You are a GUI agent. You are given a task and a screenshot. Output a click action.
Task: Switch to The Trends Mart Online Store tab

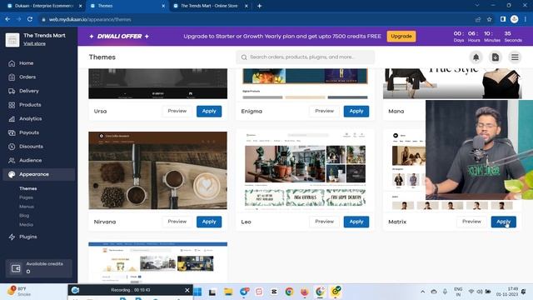pyautogui.click(x=209, y=6)
